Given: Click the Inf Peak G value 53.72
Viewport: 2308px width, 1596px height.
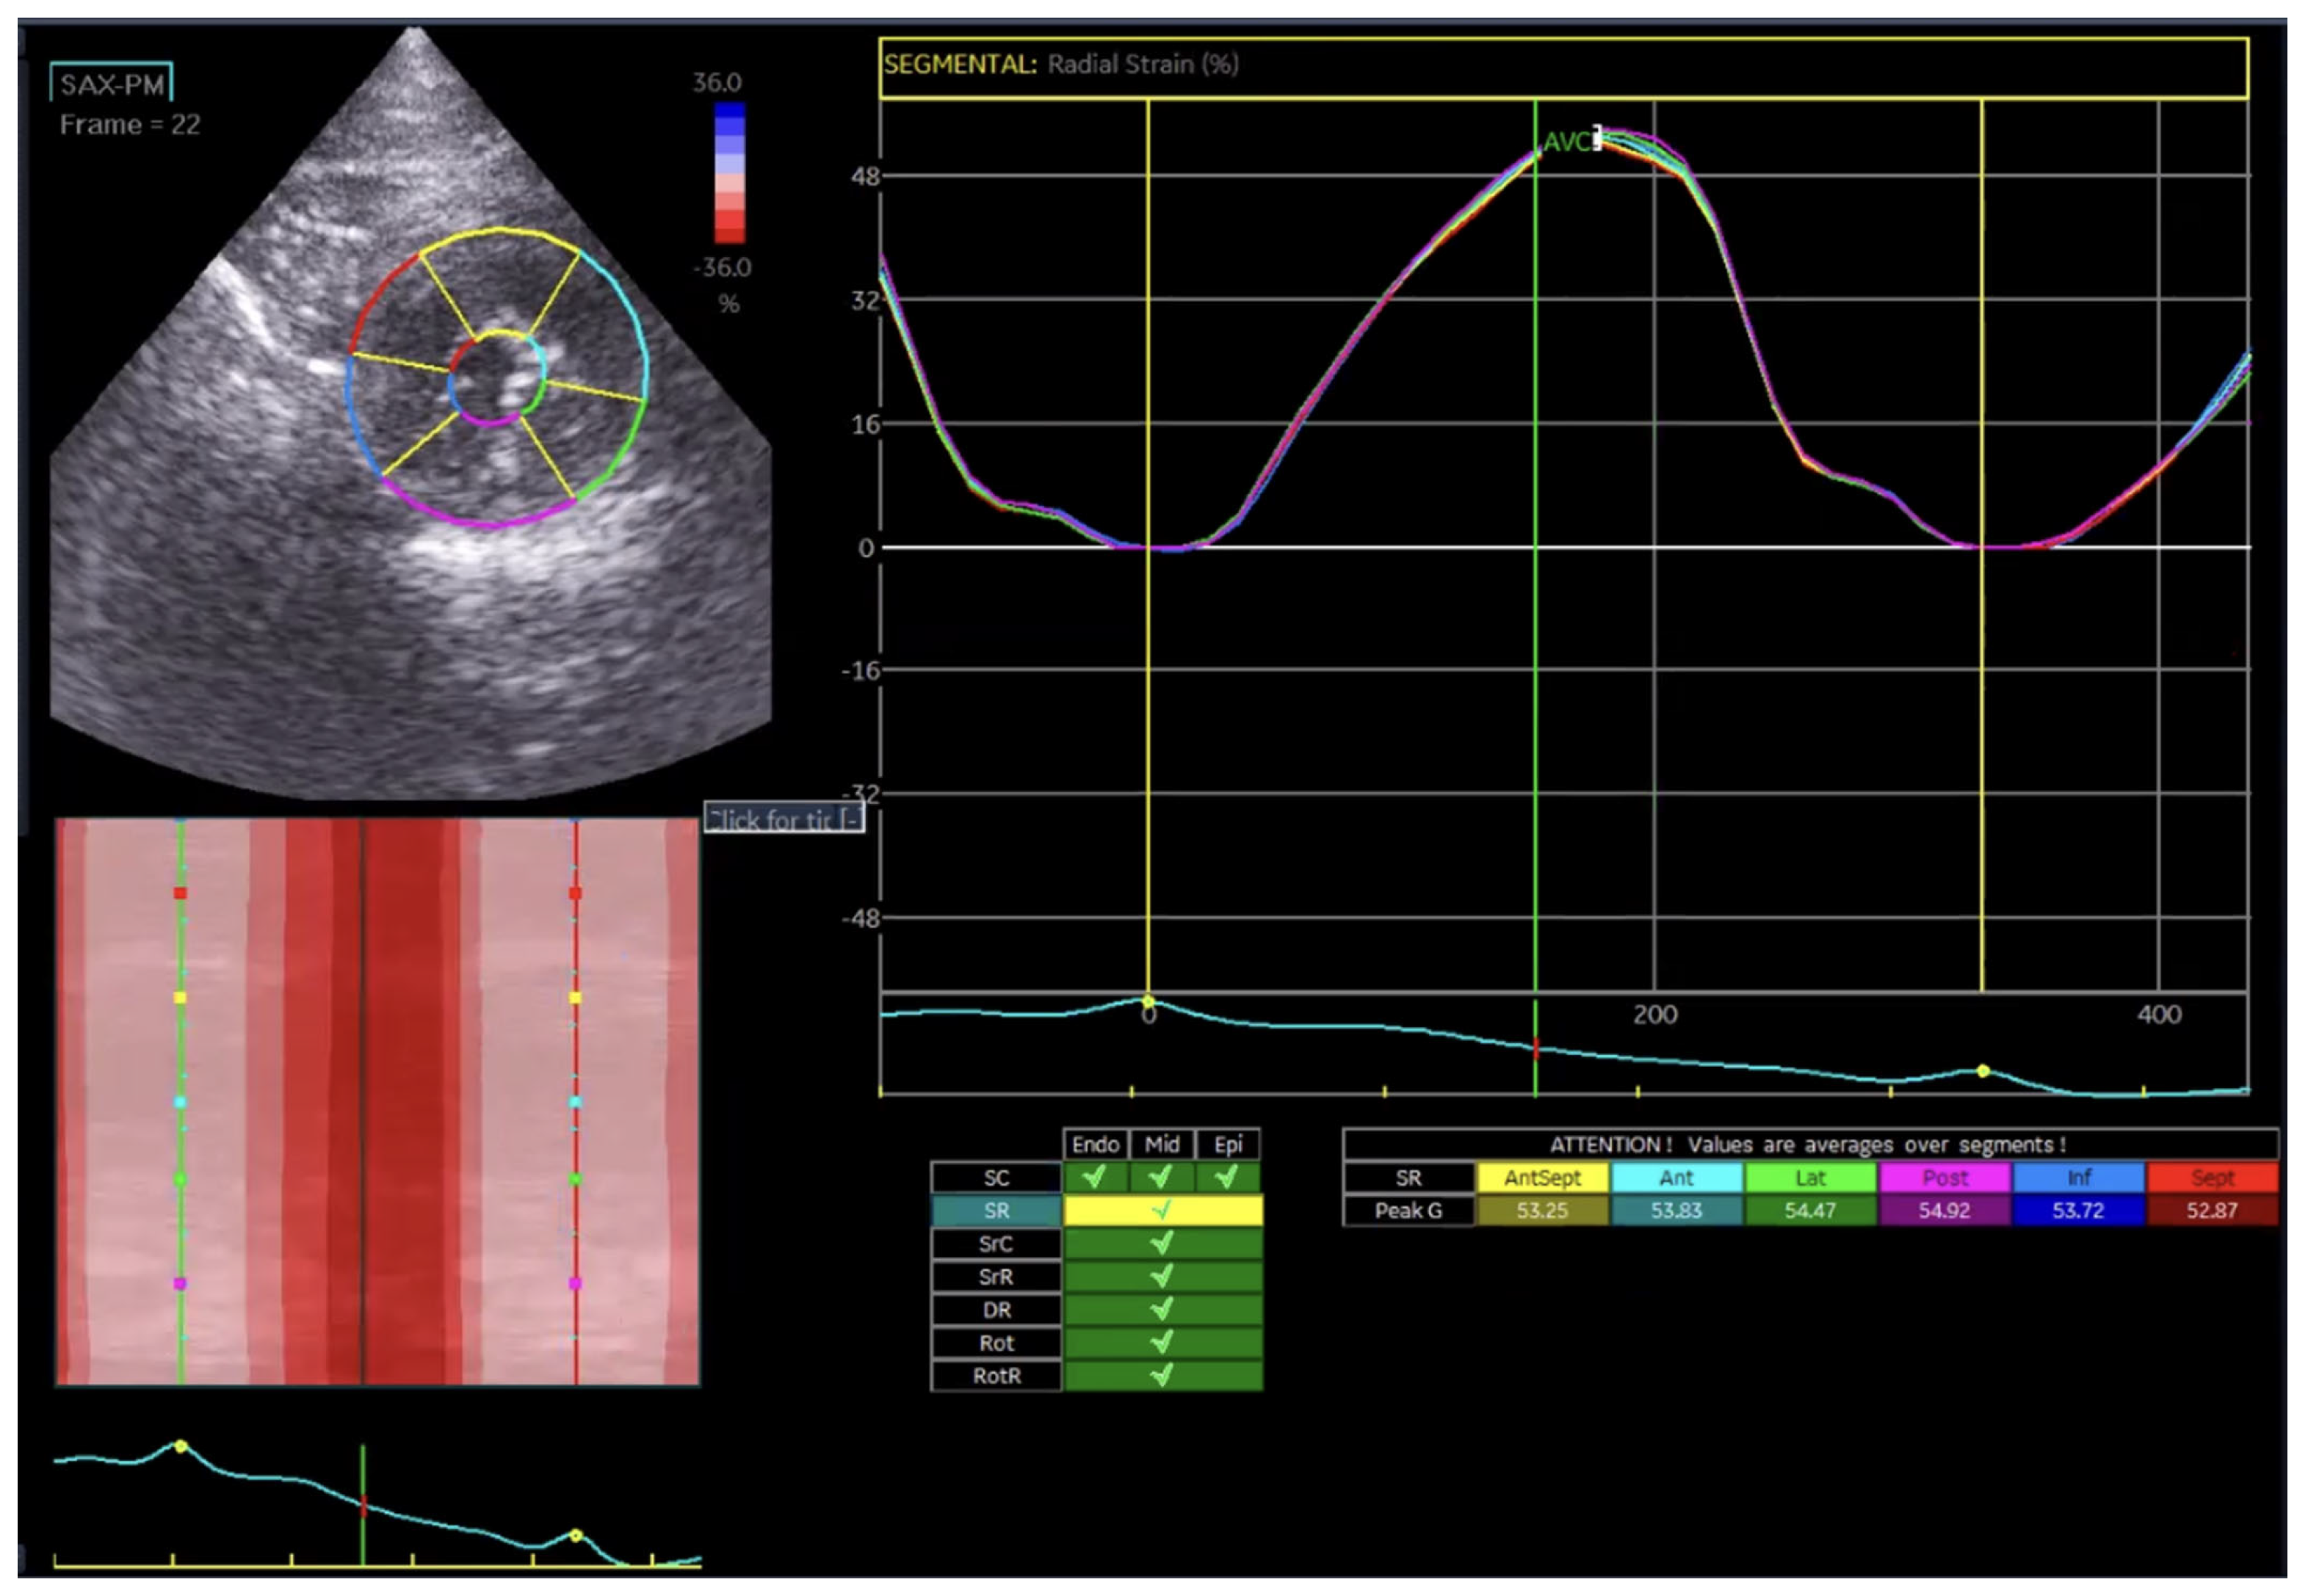Looking at the screenshot, I should (2078, 1210).
